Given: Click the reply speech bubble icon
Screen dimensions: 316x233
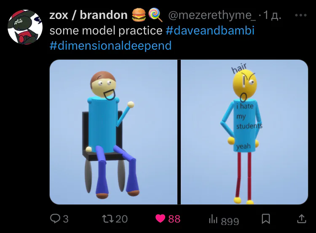Looking at the screenshot, I should point(55,219).
